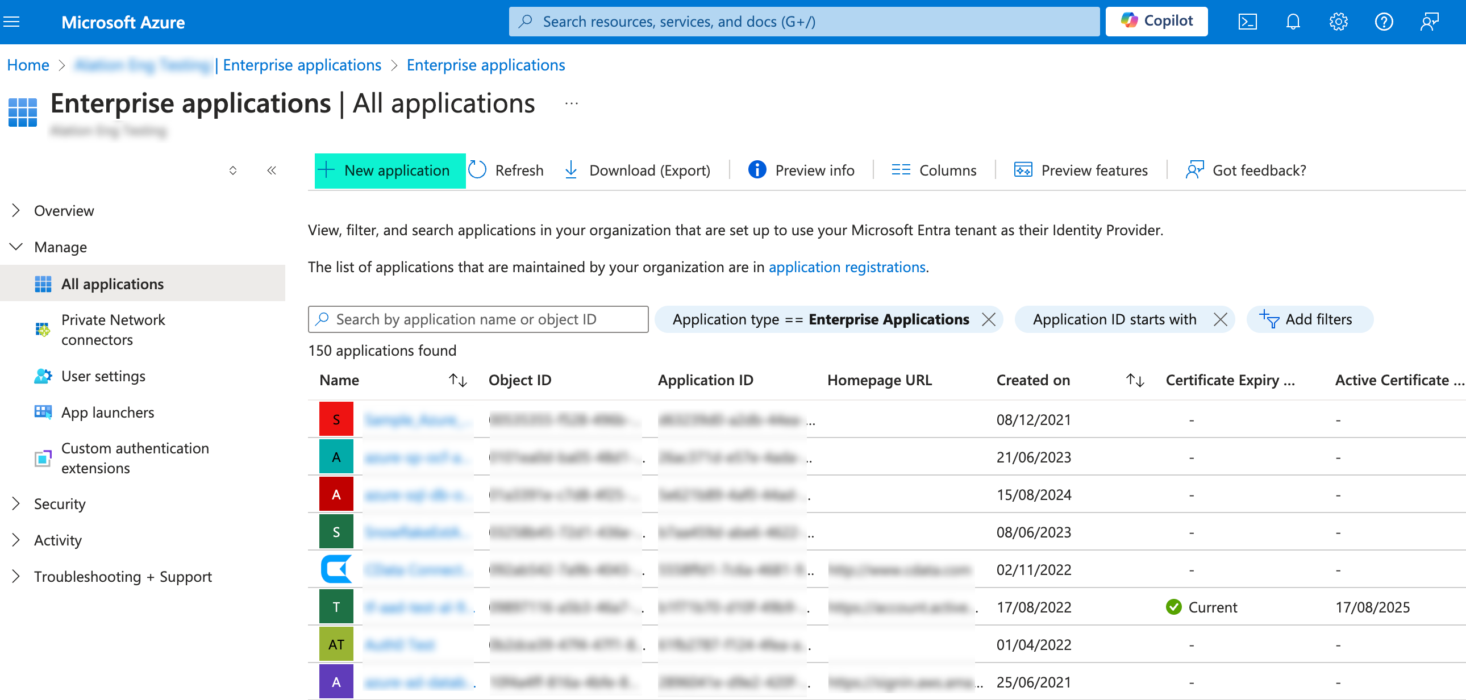Image resolution: width=1466 pixels, height=700 pixels.
Task: Sort by Created on column
Action: tap(1135, 380)
